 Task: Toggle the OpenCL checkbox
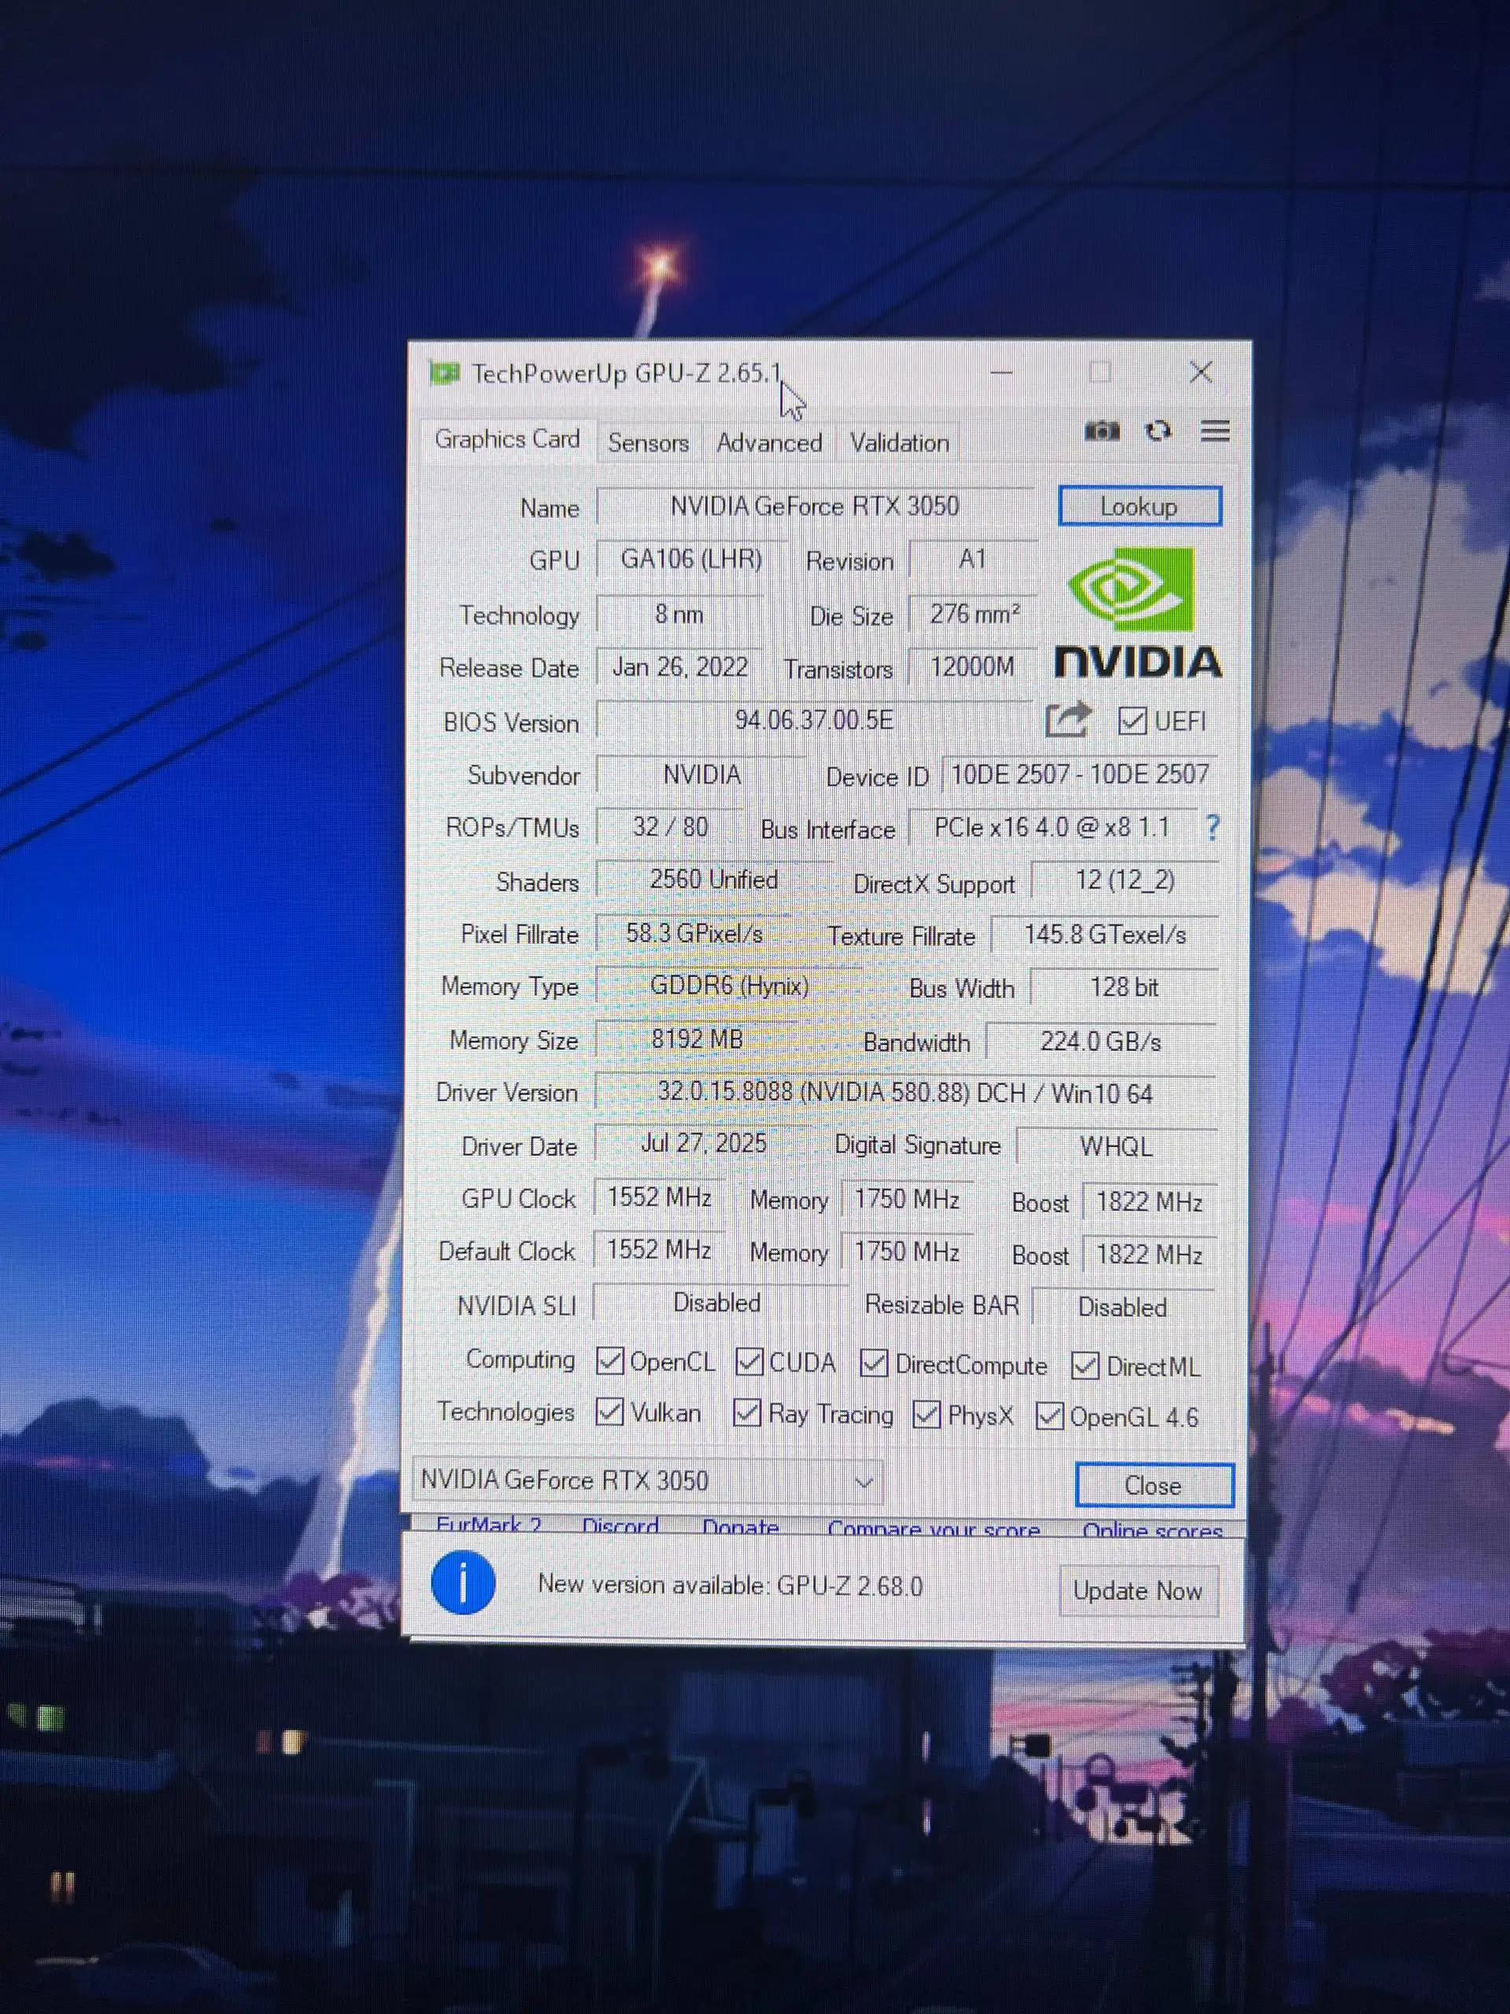click(609, 1361)
